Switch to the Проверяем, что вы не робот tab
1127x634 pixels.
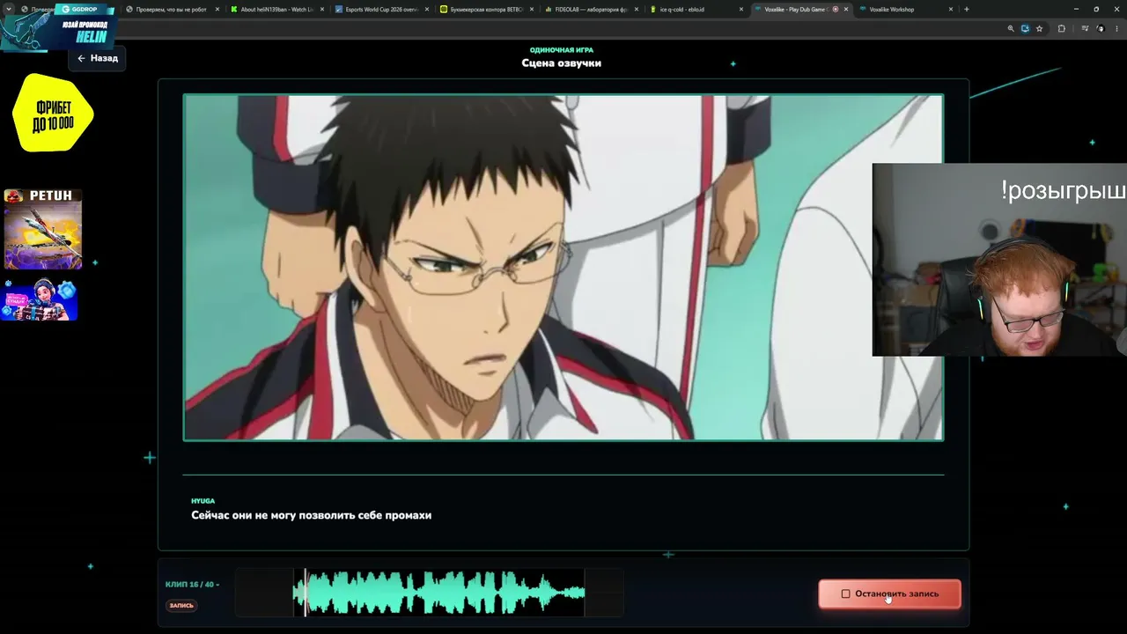(171, 10)
